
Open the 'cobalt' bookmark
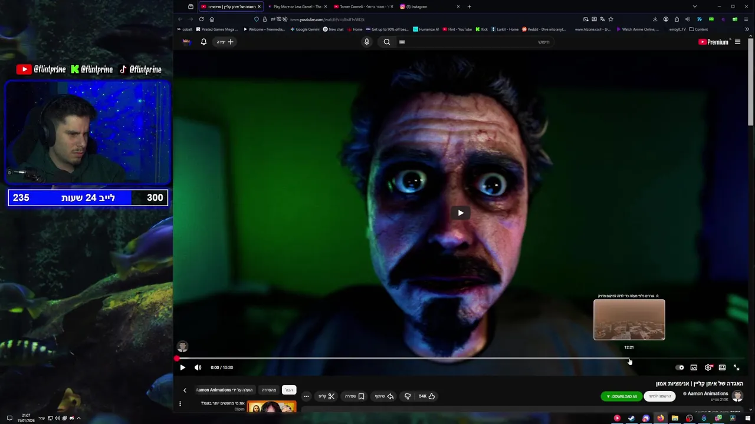185,29
